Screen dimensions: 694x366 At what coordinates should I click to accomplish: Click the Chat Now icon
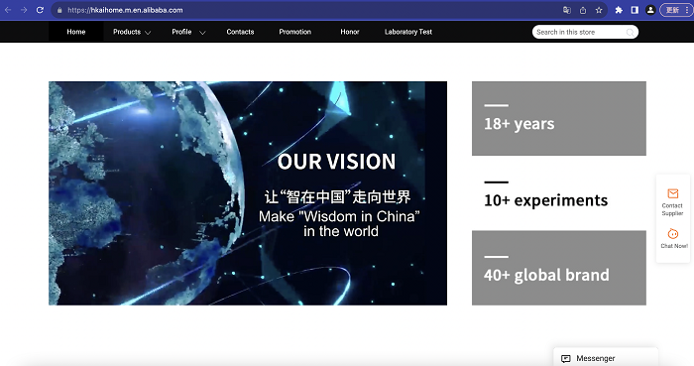click(x=673, y=234)
